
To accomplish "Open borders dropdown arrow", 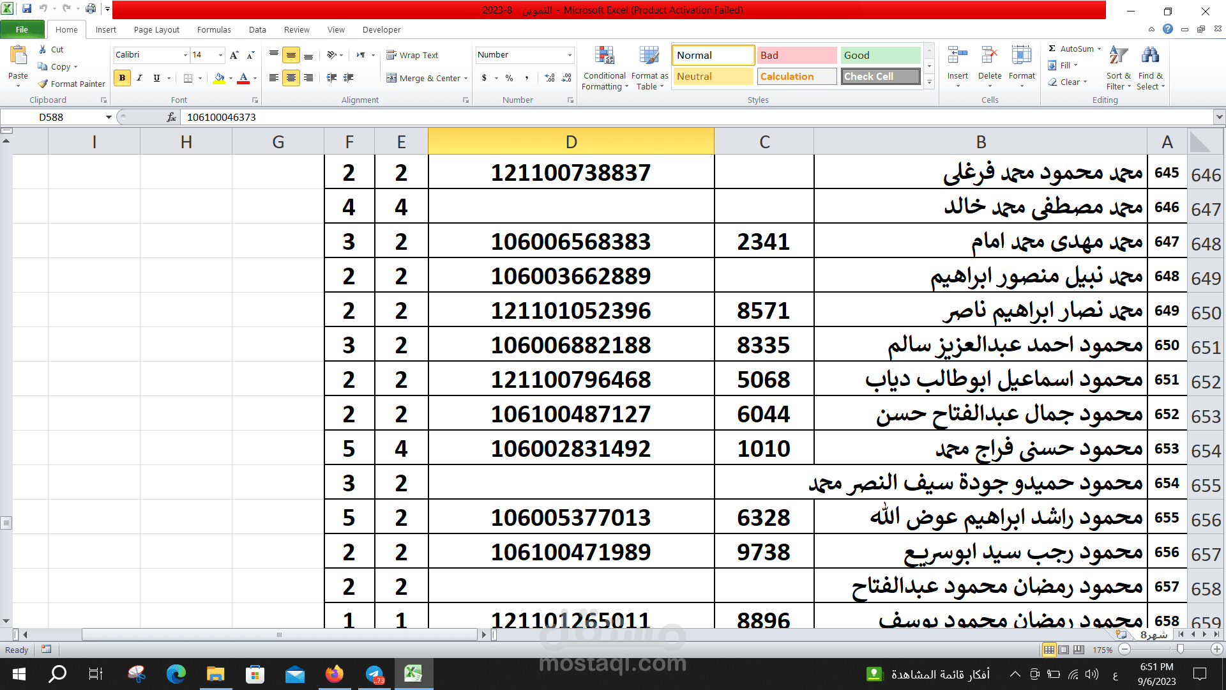I will coord(200,78).
